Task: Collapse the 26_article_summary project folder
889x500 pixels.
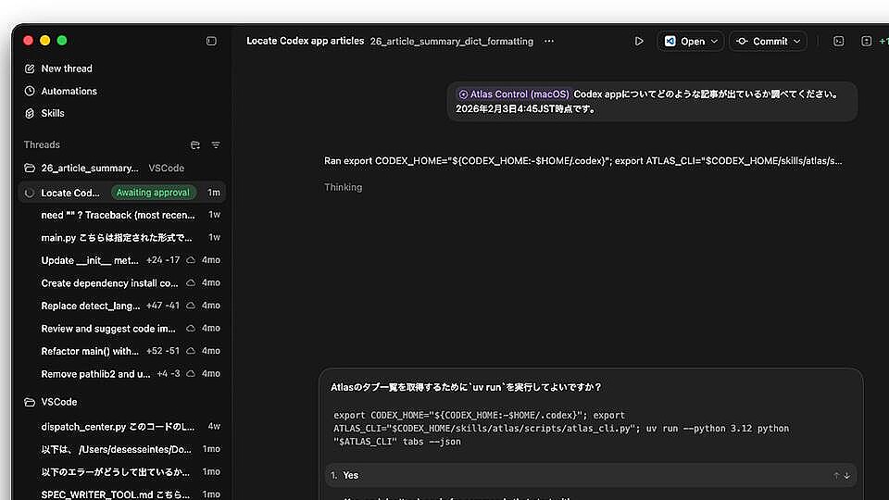Action: (30, 169)
